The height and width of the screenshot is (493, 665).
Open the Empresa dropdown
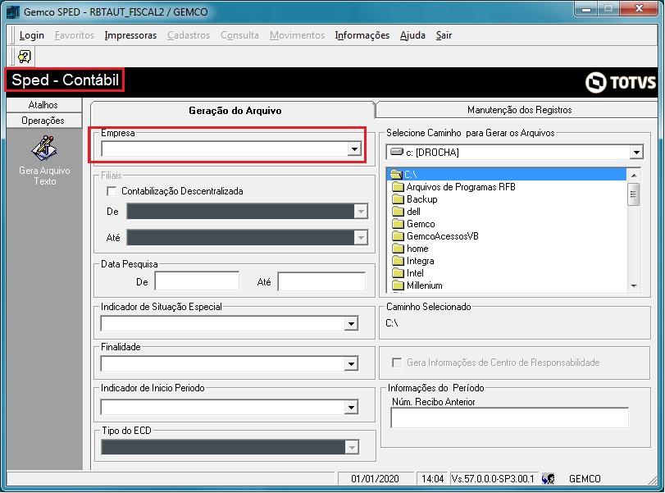pyautogui.click(x=354, y=149)
